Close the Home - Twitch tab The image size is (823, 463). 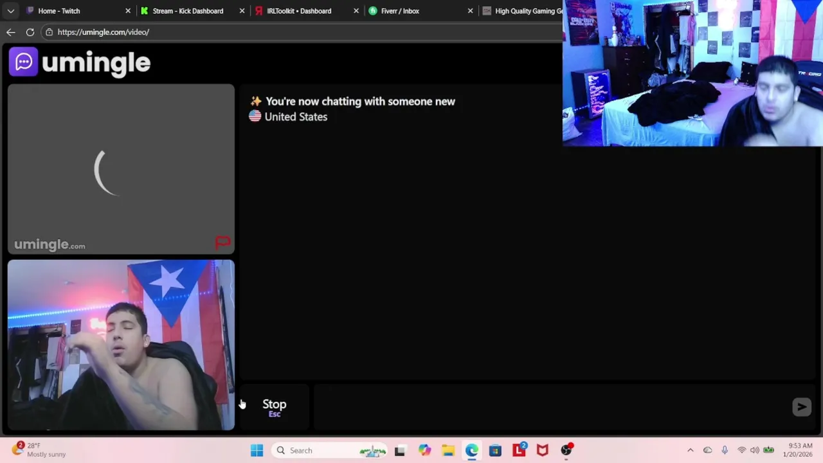click(127, 11)
